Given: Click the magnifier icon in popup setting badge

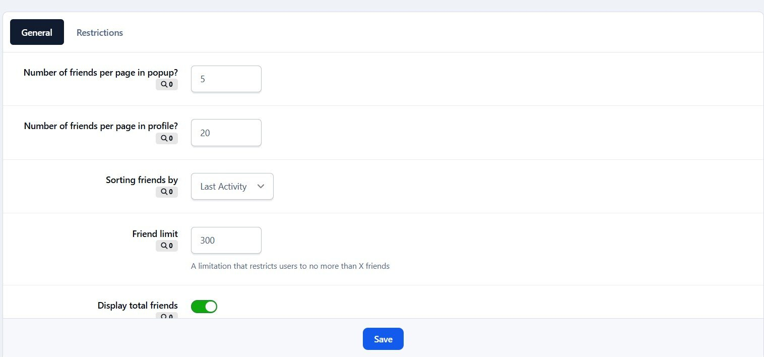Looking at the screenshot, I should coord(163,85).
